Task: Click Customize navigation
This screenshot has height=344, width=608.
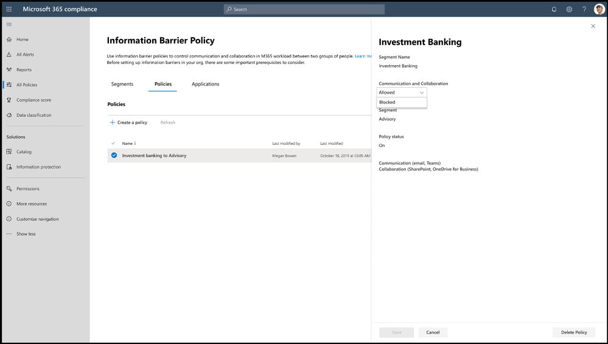Action: click(38, 219)
